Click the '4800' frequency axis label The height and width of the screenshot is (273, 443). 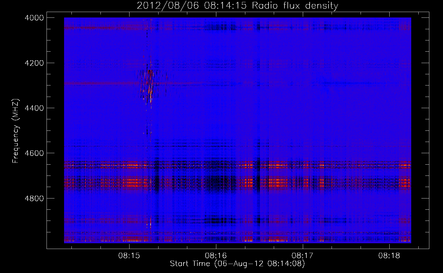tap(34, 198)
